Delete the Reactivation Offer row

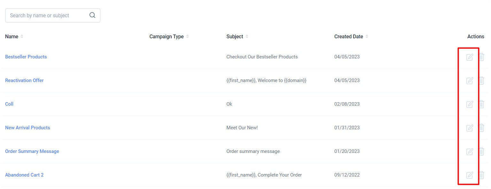click(x=481, y=80)
